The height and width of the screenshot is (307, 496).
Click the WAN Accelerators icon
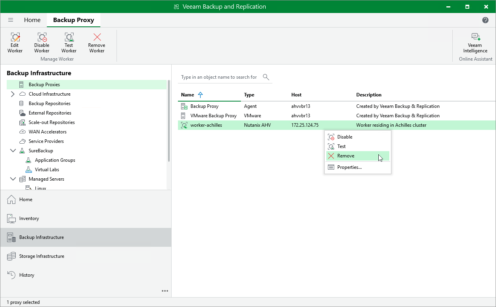(x=22, y=132)
